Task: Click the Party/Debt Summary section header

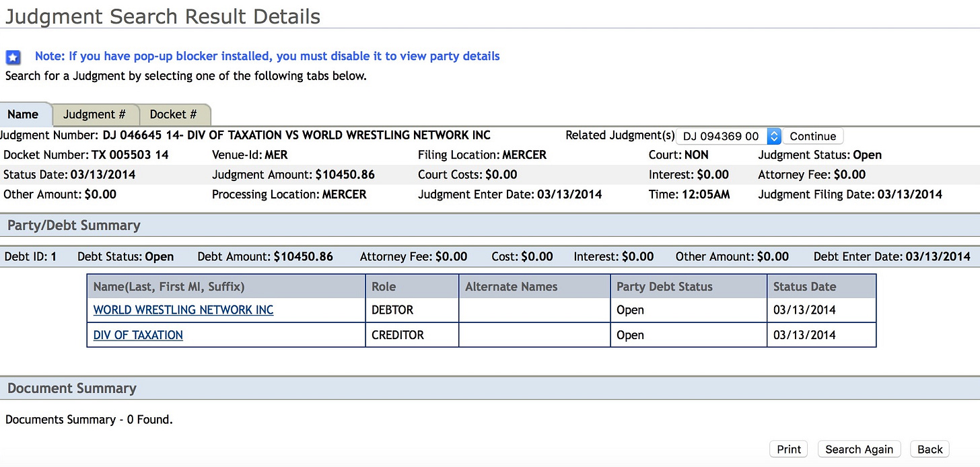Action: (490, 225)
